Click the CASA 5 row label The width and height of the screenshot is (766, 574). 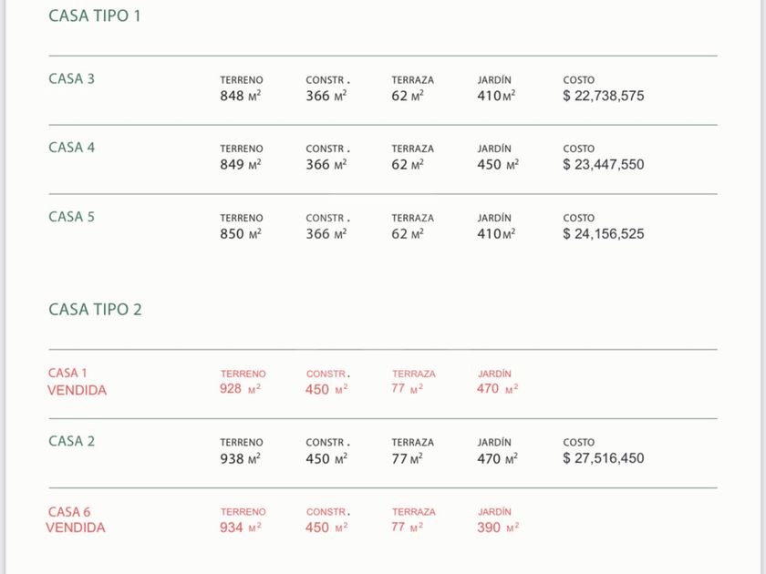tap(71, 217)
